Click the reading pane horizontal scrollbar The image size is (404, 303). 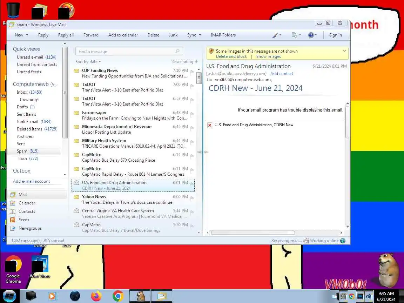[x=253, y=233]
